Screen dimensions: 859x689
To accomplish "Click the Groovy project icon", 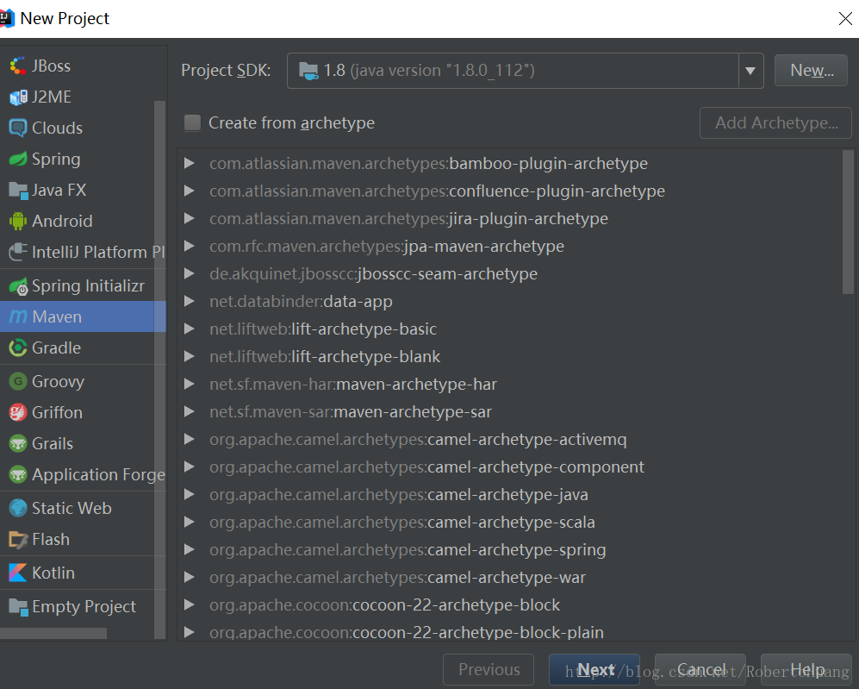I will [18, 382].
